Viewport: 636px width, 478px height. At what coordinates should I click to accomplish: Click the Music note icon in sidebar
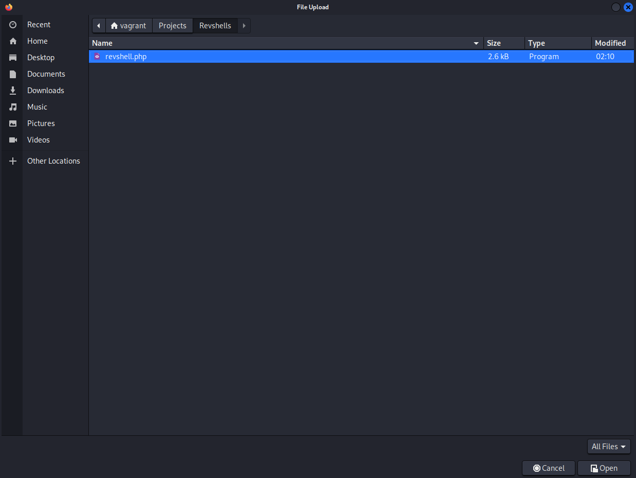coord(13,107)
